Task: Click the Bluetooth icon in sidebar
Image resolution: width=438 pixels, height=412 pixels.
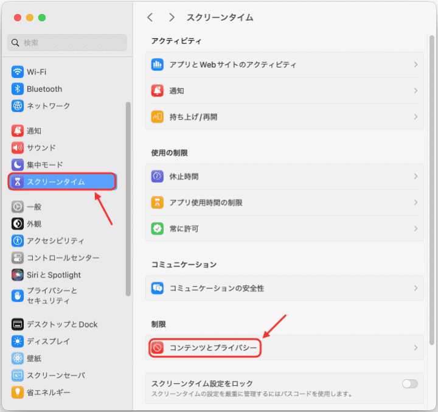Action: pos(17,89)
